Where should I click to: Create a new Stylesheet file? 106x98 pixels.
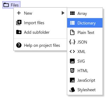coord(85,90)
